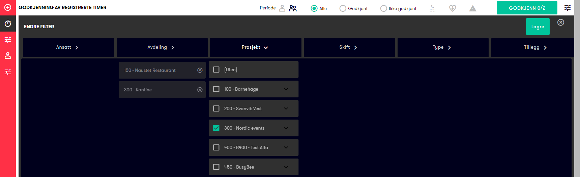
Task: Close the Endre filter panel
Action: point(561,22)
